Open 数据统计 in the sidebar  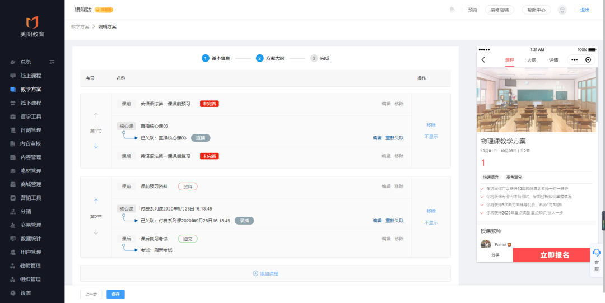point(31,239)
